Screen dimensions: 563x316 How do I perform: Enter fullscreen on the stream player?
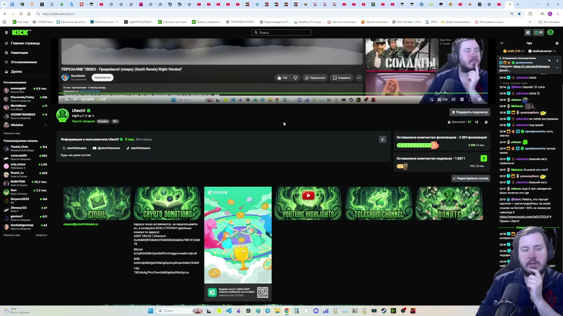pos(471,99)
